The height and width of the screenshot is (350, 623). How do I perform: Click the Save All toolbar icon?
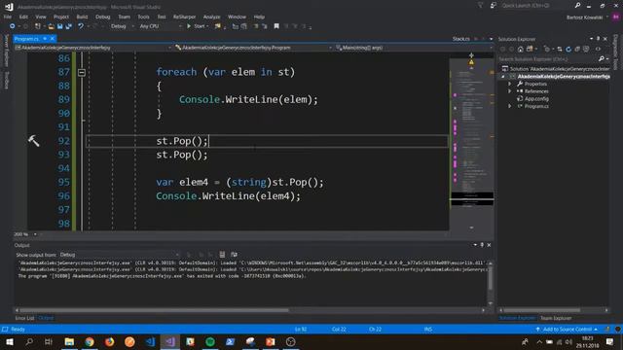click(x=68, y=26)
